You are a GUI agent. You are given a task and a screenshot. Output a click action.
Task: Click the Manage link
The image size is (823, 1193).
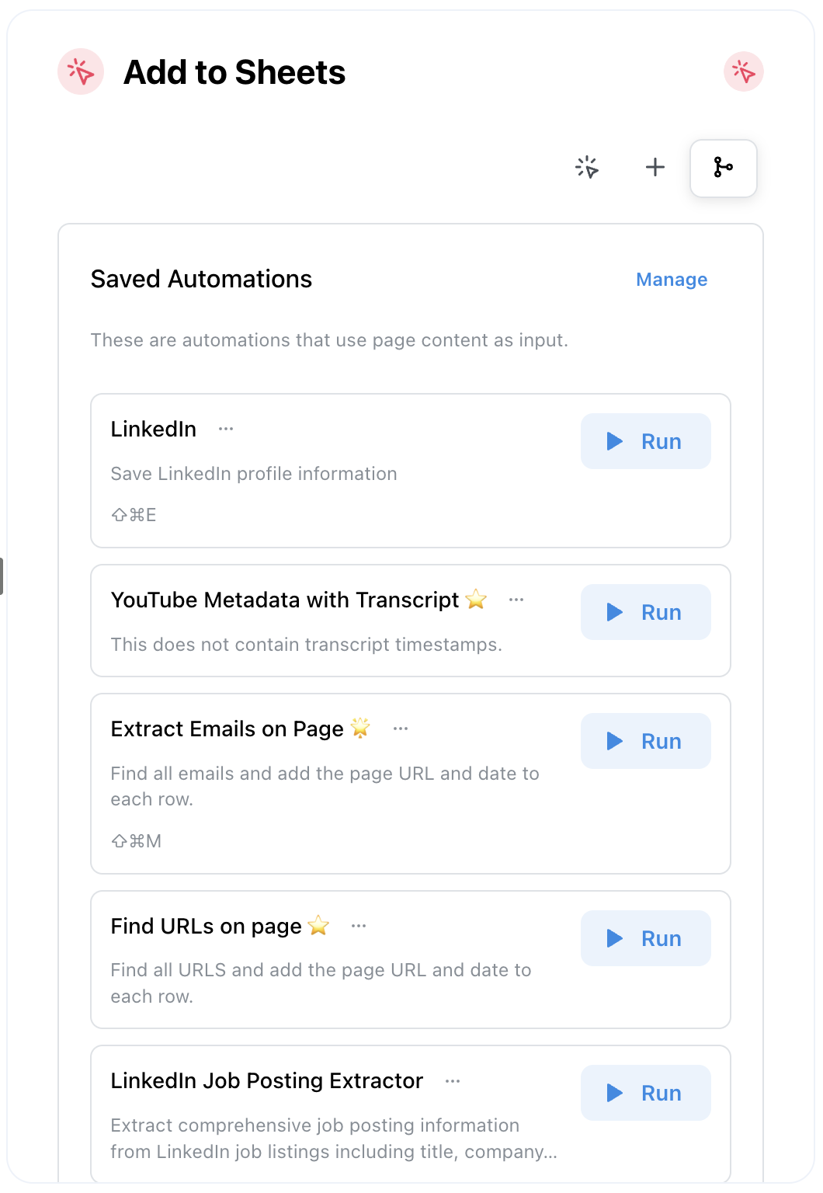pyautogui.click(x=672, y=280)
